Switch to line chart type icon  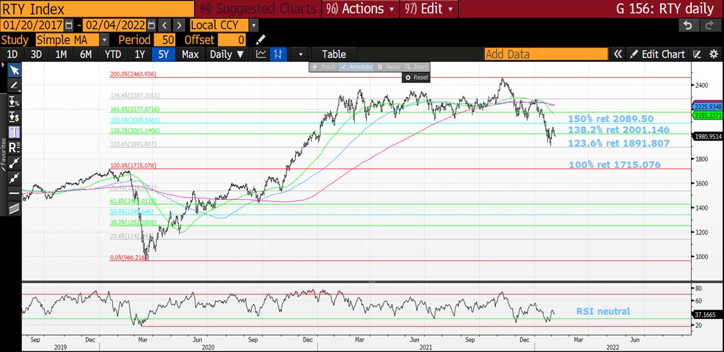(x=261, y=54)
